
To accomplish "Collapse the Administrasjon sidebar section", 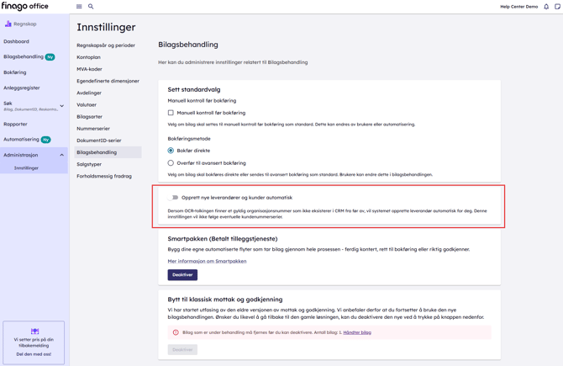I will pyautogui.click(x=61, y=155).
